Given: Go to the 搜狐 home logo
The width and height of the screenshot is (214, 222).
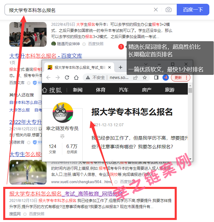Looking at the screenshot, I should 52,90.
